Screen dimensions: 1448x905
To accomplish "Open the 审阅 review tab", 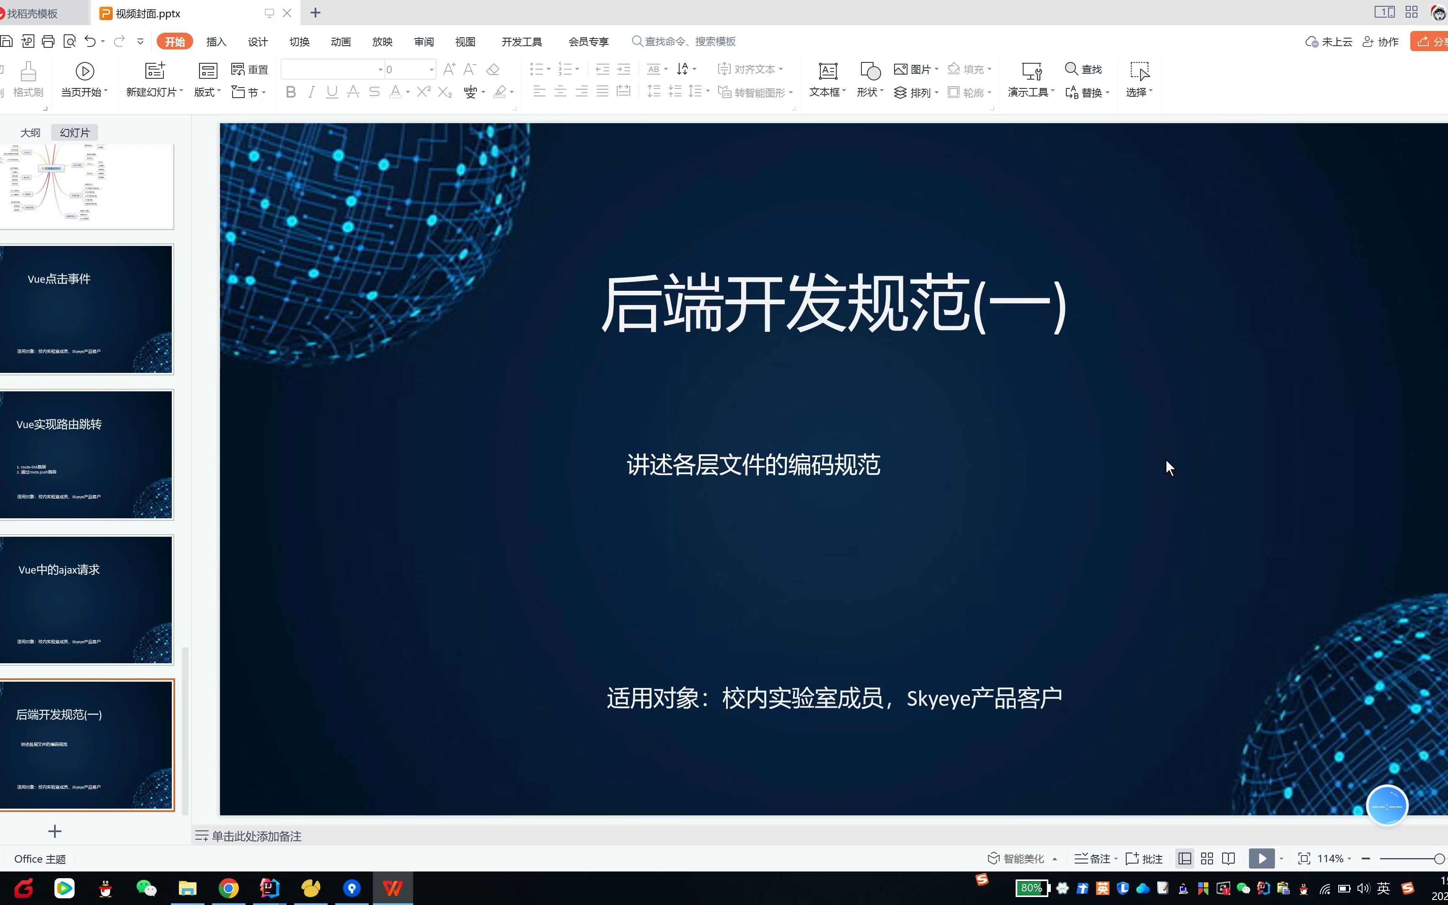I will [x=424, y=41].
